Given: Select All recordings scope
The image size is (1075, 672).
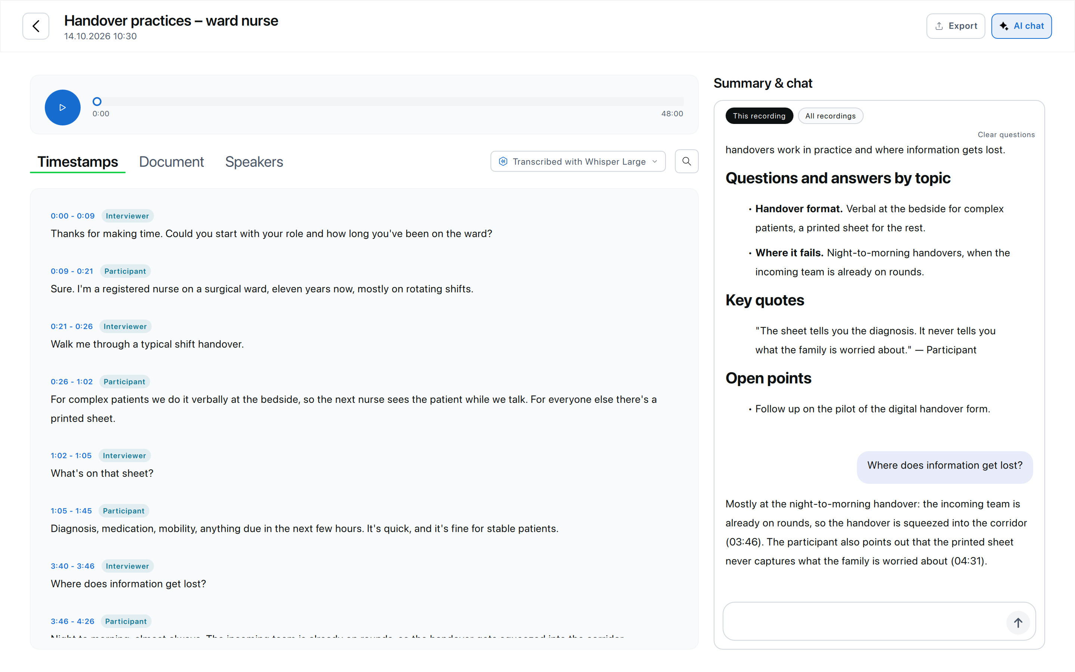Looking at the screenshot, I should (830, 116).
